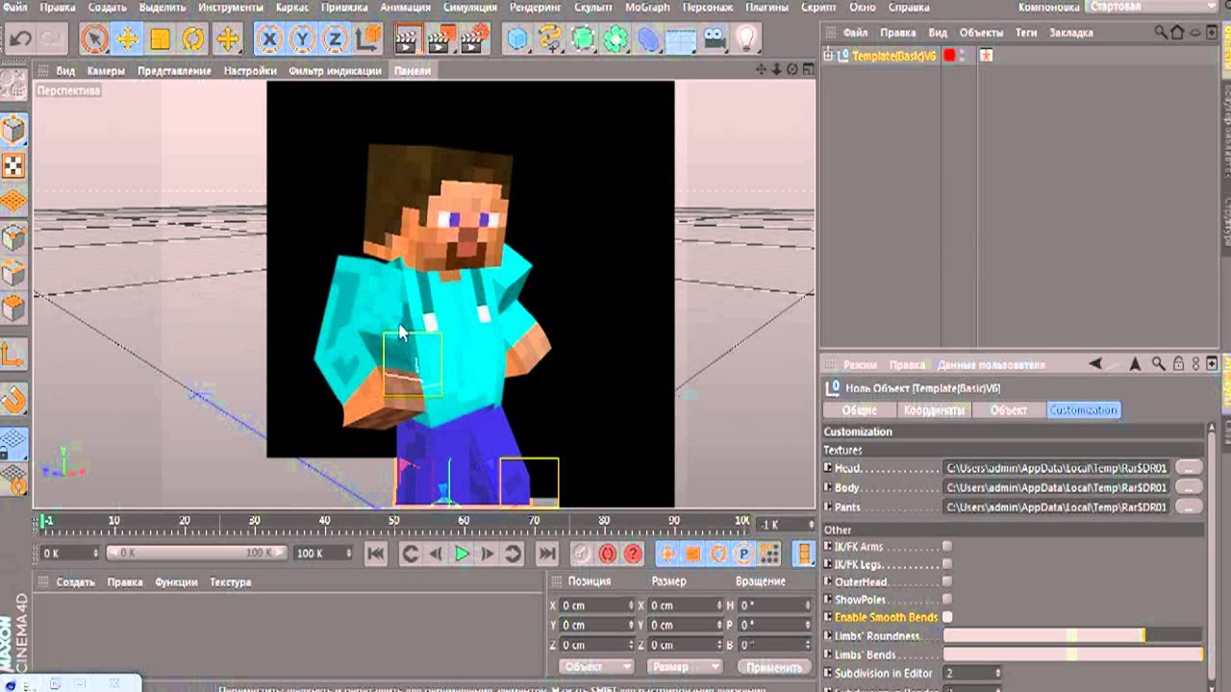Play the animation forward

462,554
